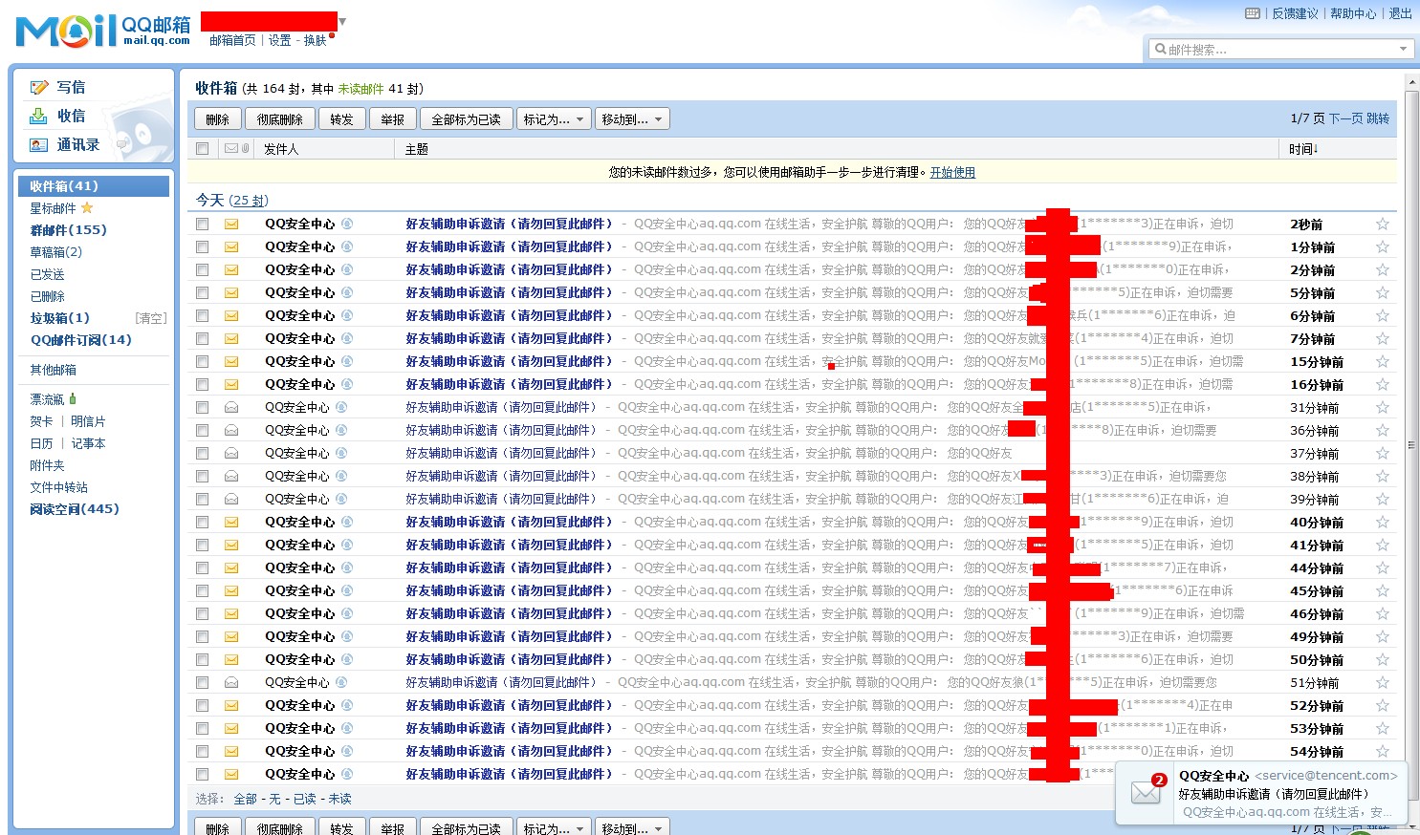Open the 垃圾箱(1) folder
1420x835 pixels.
pyautogui.click(x=59, y=317)
